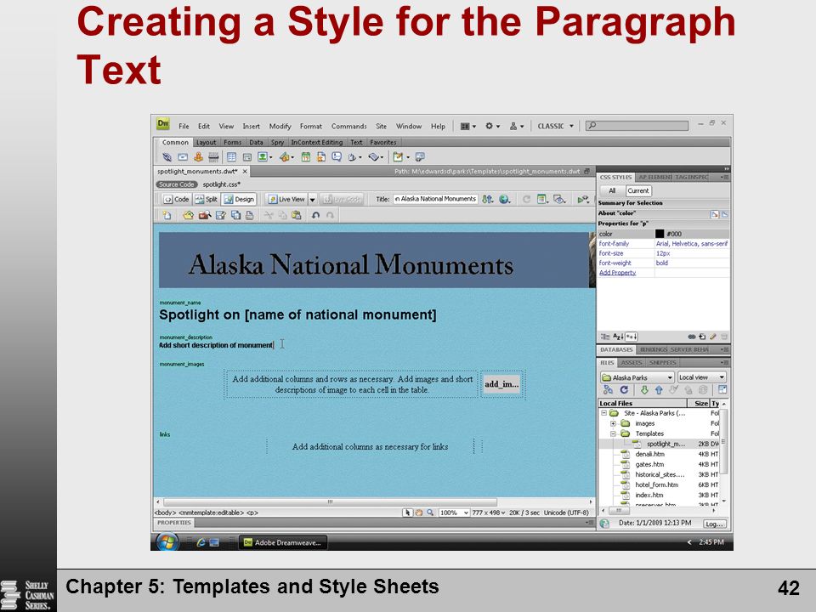Show category view in CSS properties
816x612 pixels.
[605, 337]
